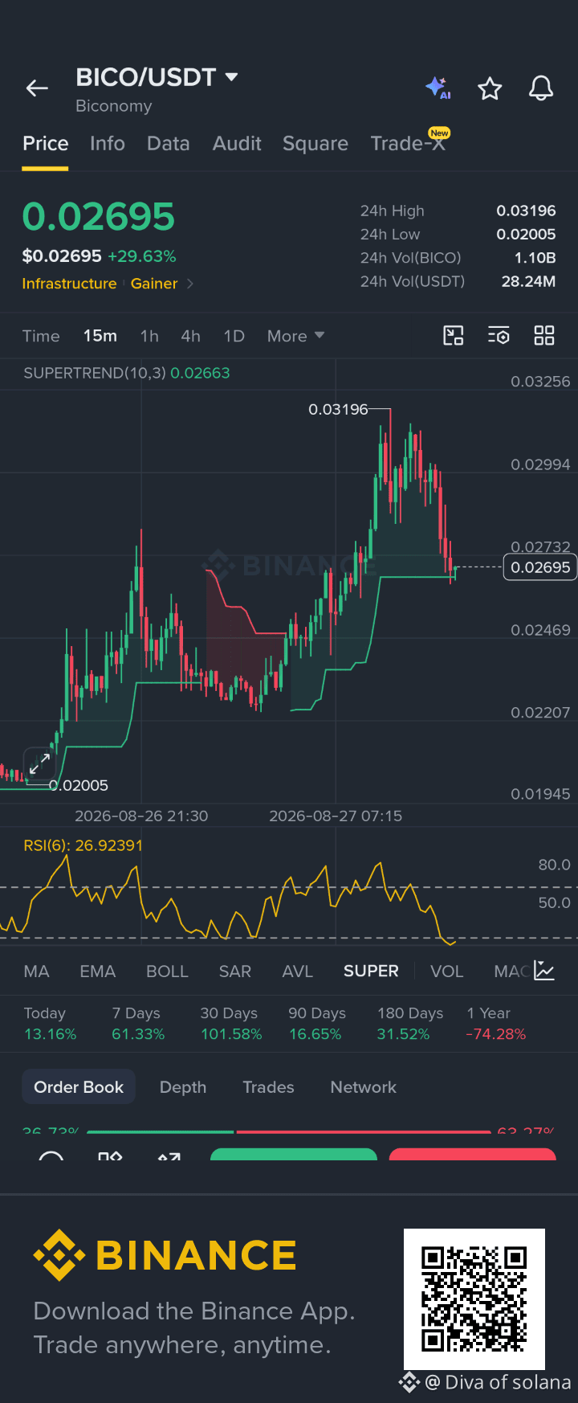Toggle the AVL indicator
578x1403 pixels.
pos(297,971)
